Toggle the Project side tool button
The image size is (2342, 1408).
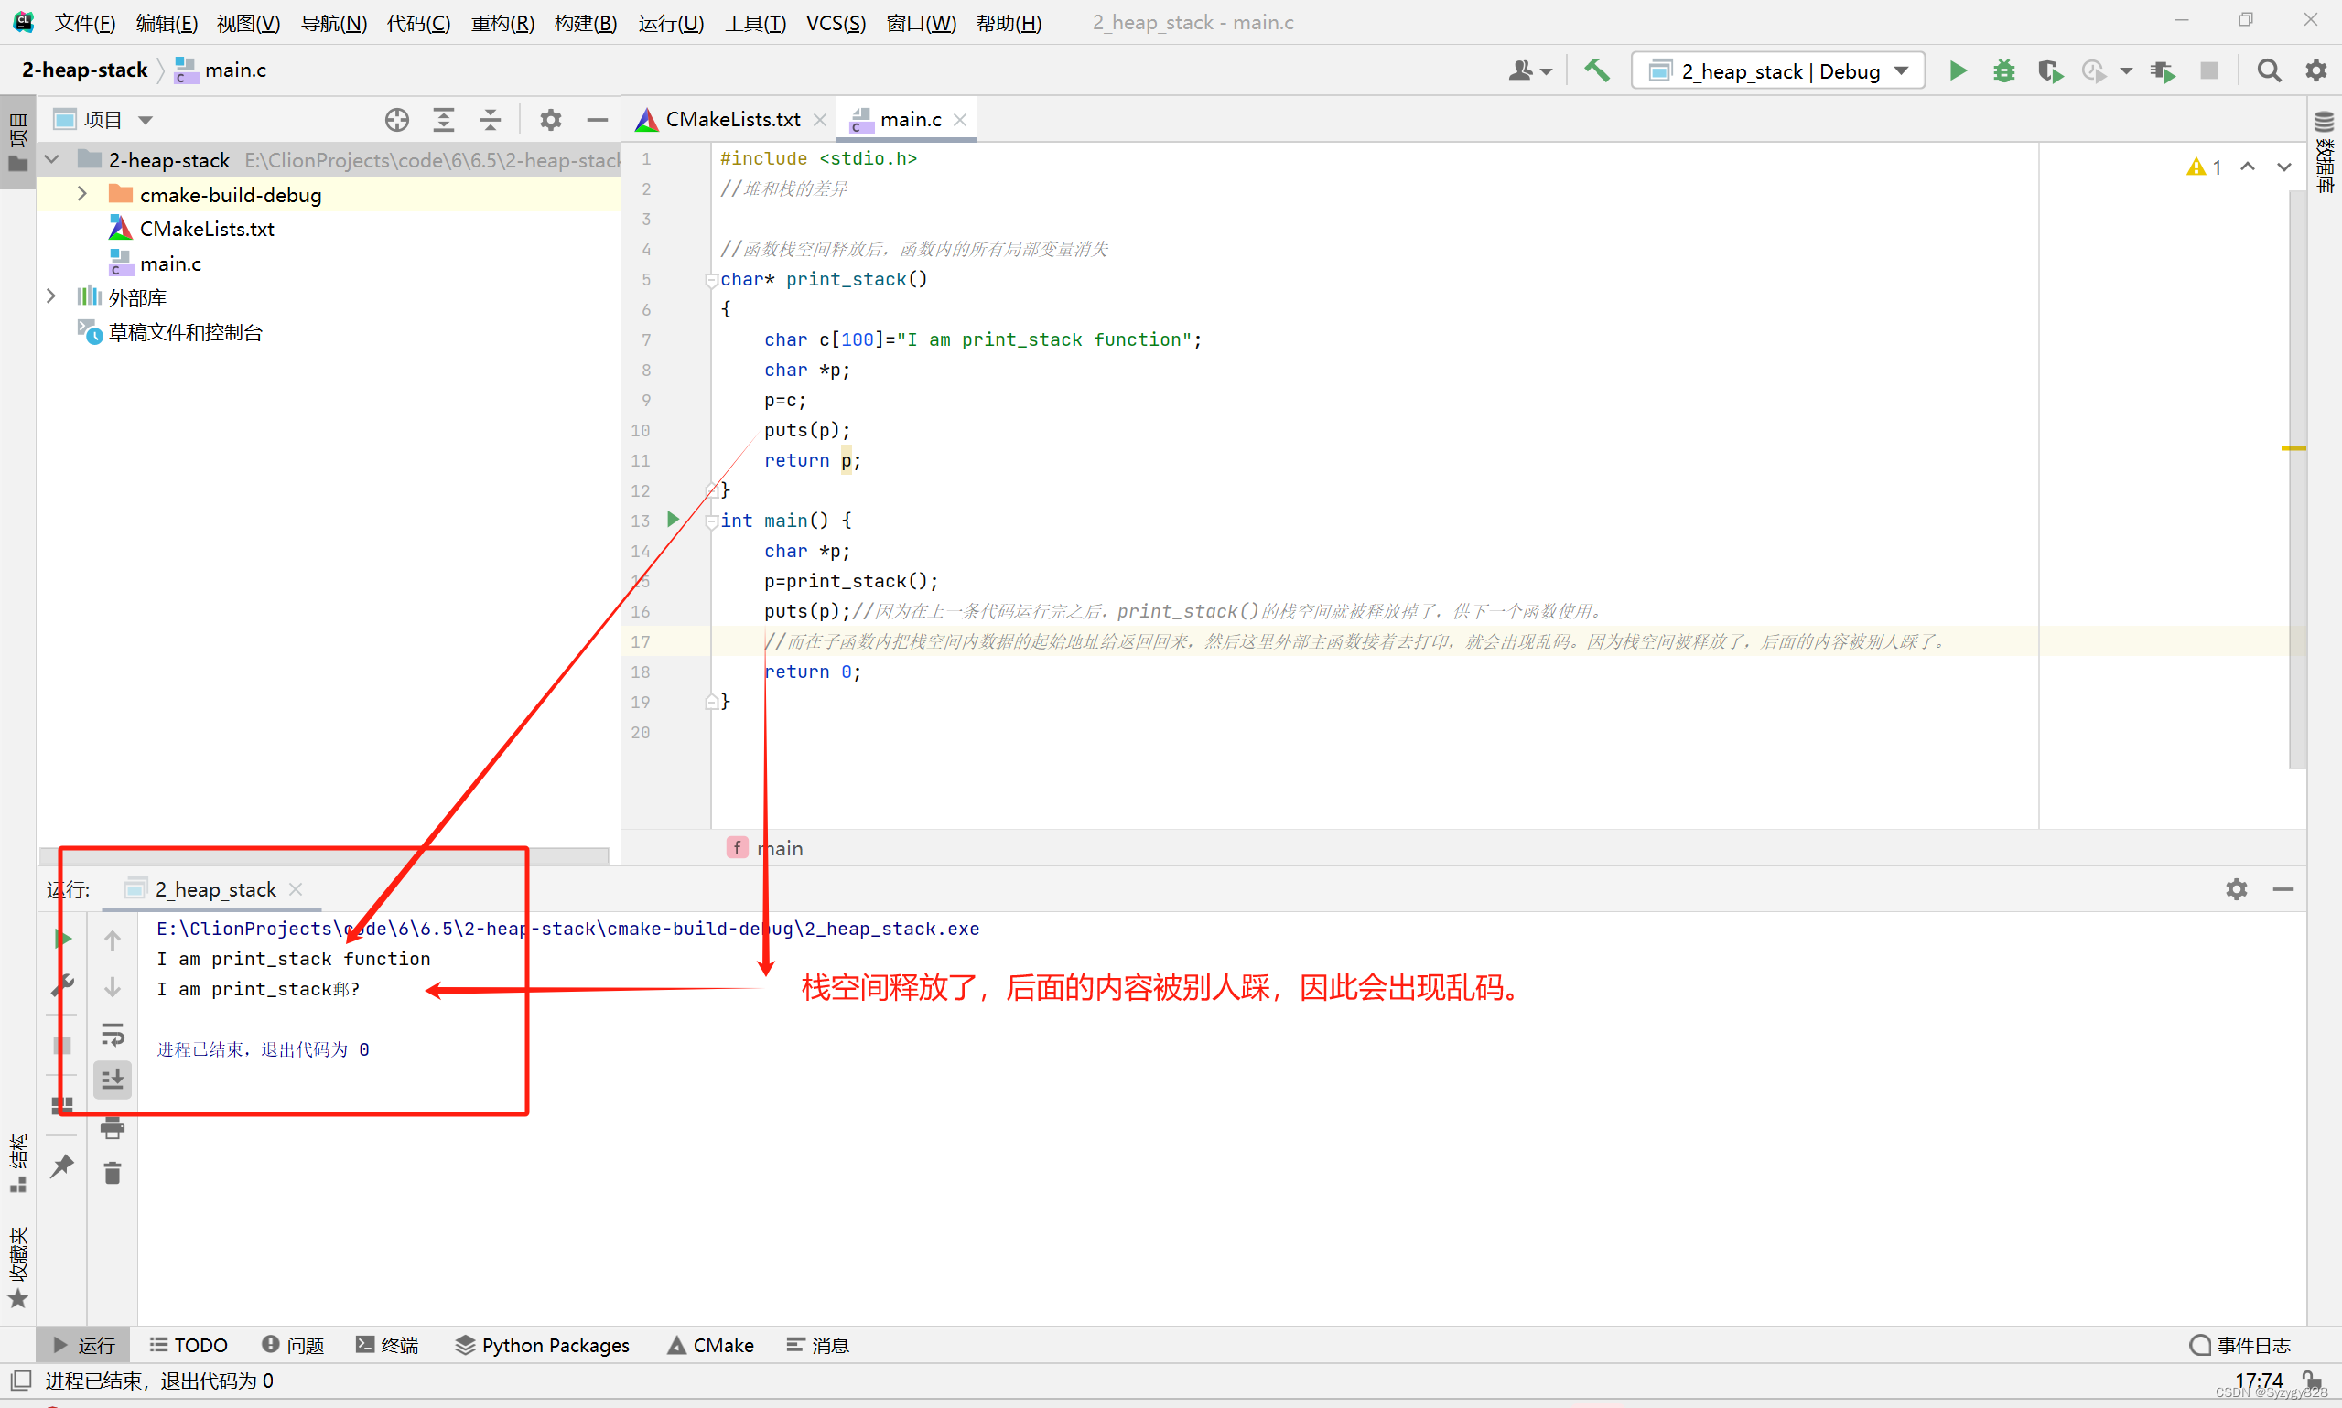(x=18, y=143)
